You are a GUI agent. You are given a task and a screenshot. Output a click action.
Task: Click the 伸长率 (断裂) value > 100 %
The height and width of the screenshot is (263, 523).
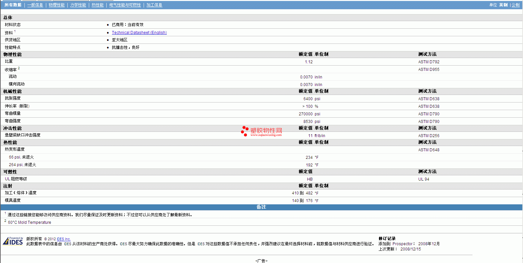click(310, 106)
